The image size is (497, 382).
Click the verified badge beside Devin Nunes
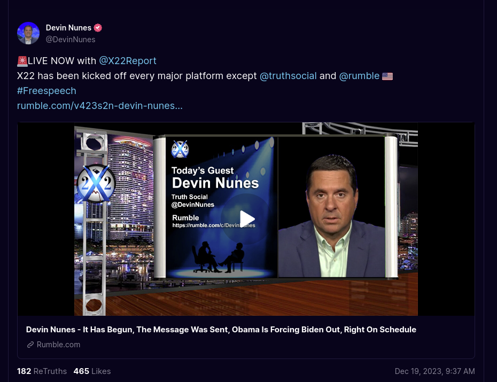tap(98, 28)
